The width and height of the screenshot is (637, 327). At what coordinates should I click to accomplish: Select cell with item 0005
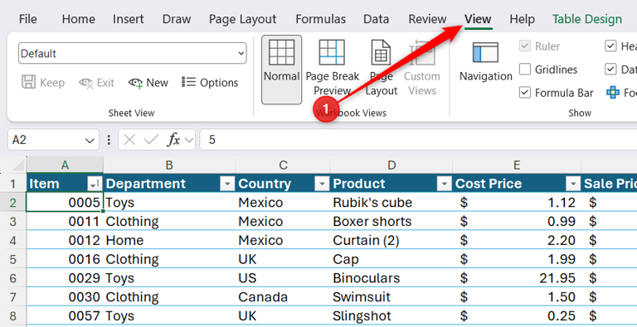tap(65, 202)
